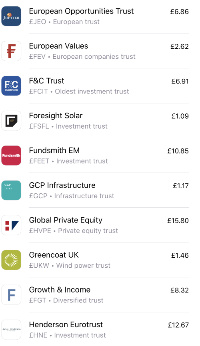Image resolution: width=200 pixels, height=346 pixels.
Task: Tap the teal GCP Infra icon
Action: pyautogui.click(x=11, y=190)
